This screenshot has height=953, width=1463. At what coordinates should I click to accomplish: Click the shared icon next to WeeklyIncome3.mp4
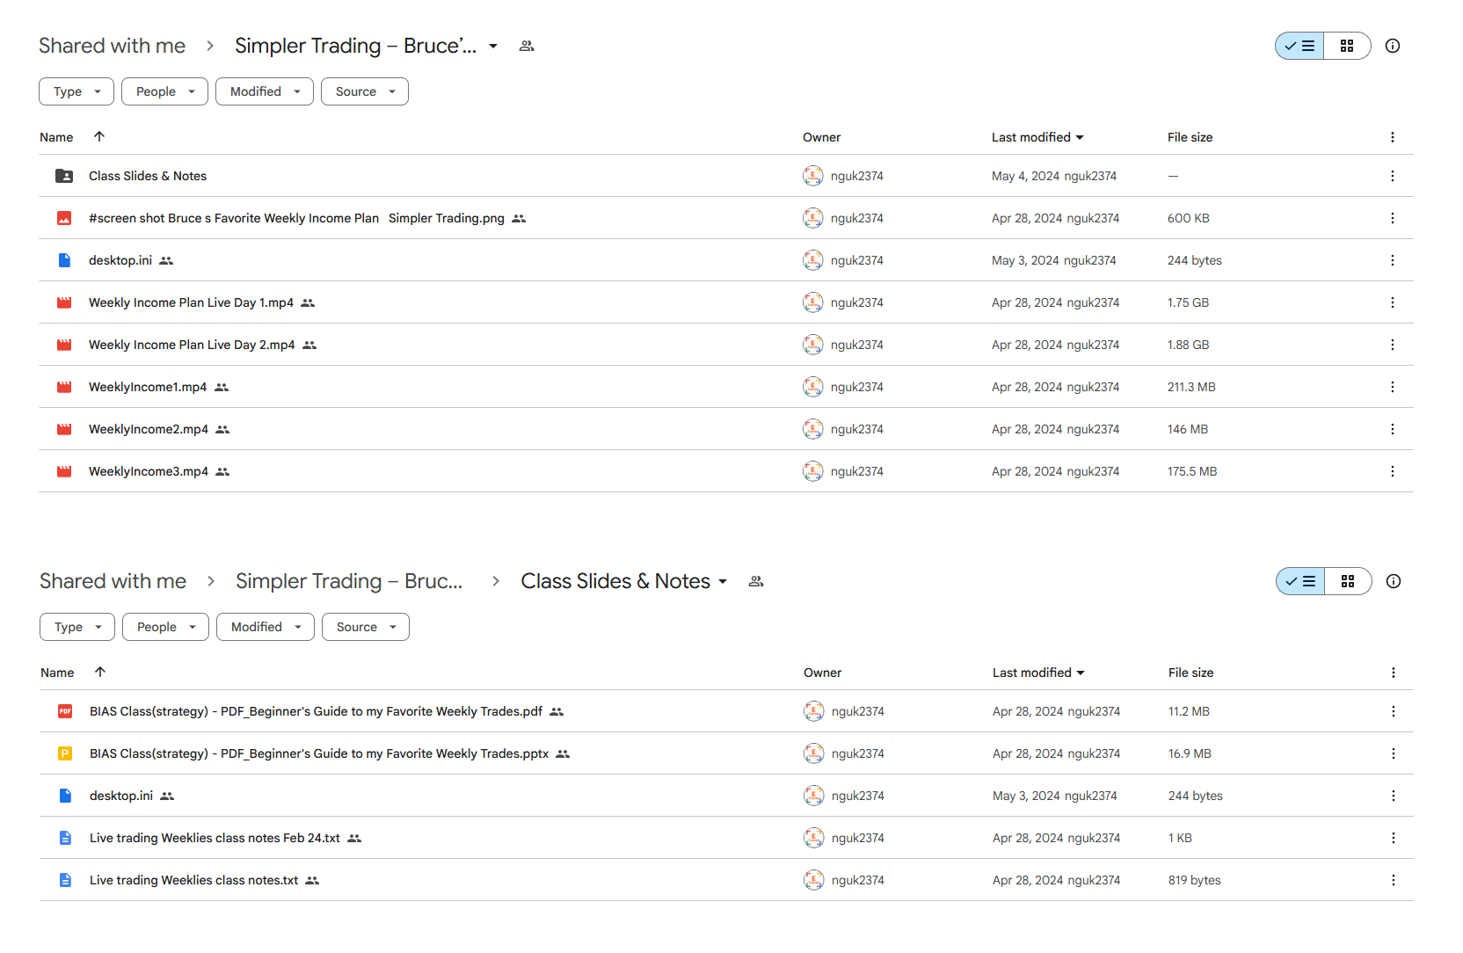pos(222,471)
